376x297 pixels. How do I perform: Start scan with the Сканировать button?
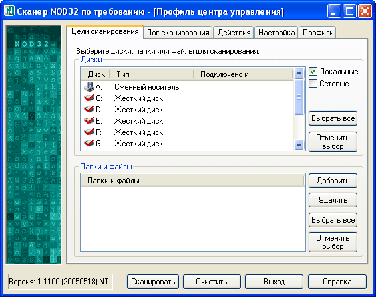point(153,282)
